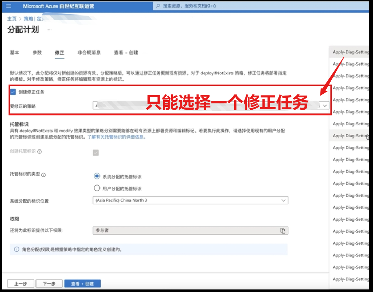Choose the topmost Apply-Diag-Setting option in list
Image resolution: width=373 pixels, height=292 pixels.
pyautogui.click(x=350, y=52)
